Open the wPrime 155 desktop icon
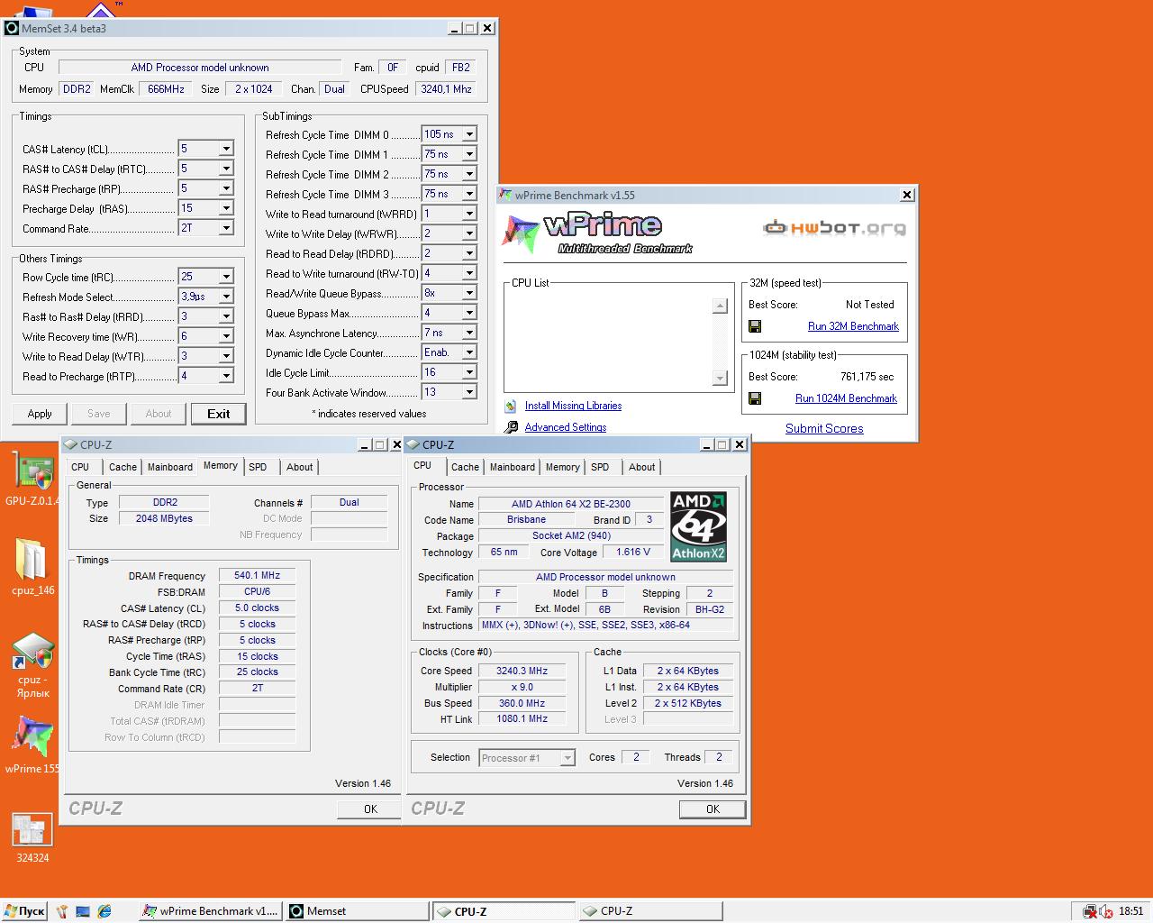 pos(32,745)
